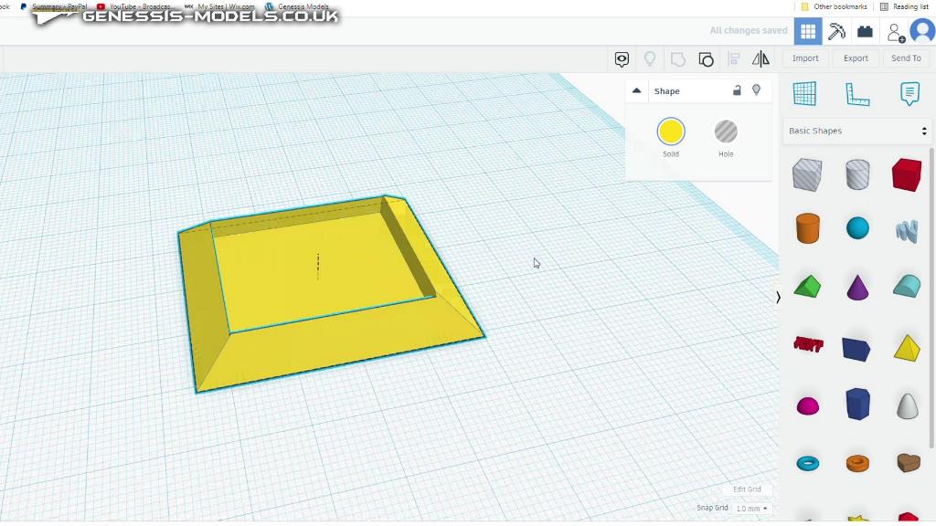Pick the green Roof shape
Screen dimensions: 936x526
tap(807, 286)
